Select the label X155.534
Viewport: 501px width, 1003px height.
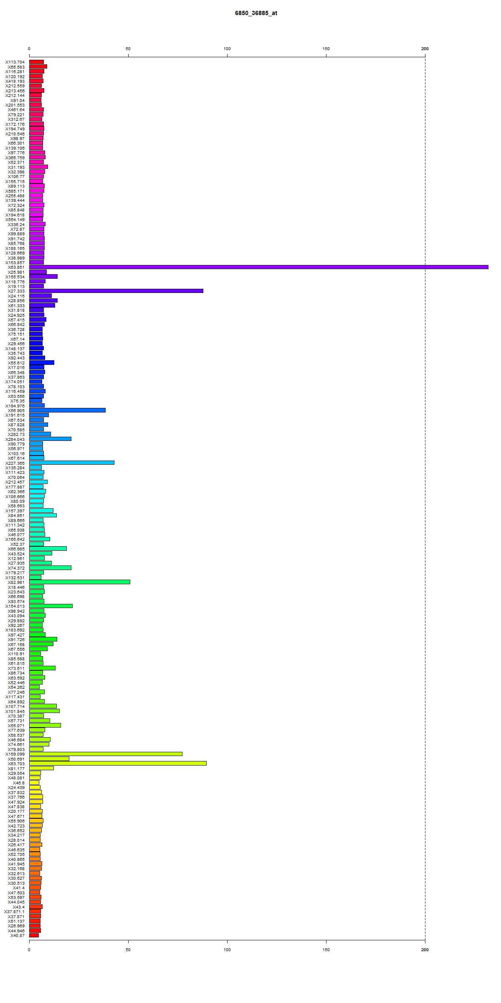(x=15, y=277)
